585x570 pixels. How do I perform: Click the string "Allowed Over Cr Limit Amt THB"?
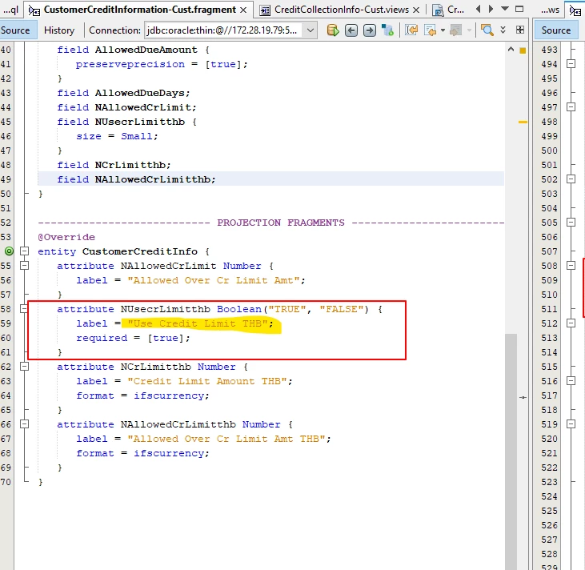point(226,439)
